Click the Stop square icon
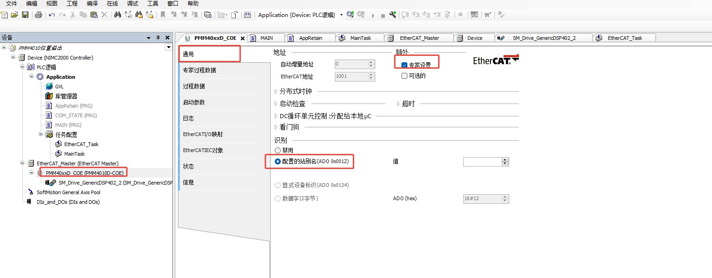 tap(383, 16)
